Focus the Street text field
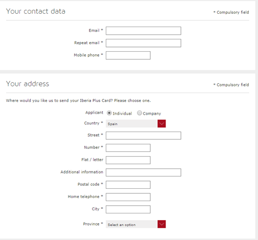The width and height of the screenshot is (258, 240). click(x=144, y=136)
